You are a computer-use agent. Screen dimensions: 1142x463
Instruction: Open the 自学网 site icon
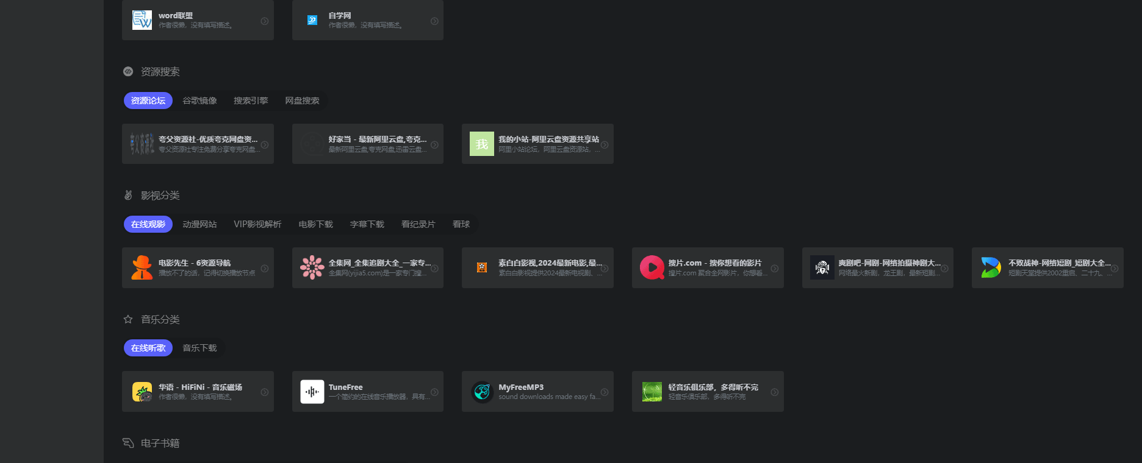pyautogui.click(x=312, y=20)
